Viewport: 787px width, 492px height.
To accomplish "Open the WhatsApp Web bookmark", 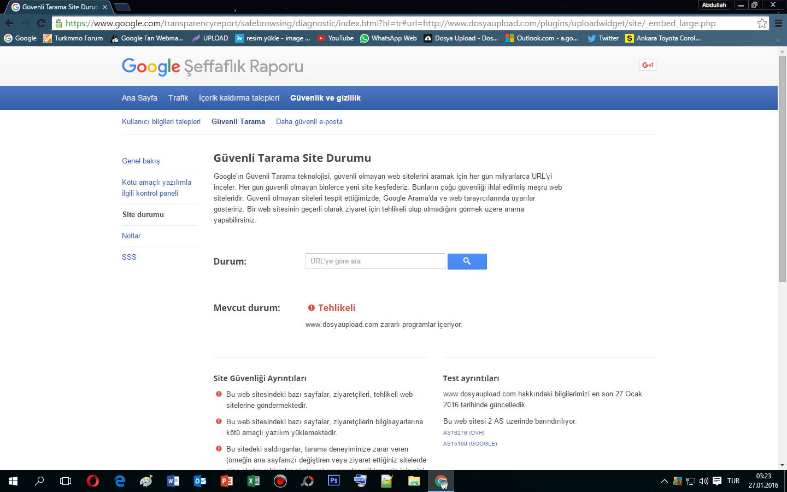I will pos(389,38).
